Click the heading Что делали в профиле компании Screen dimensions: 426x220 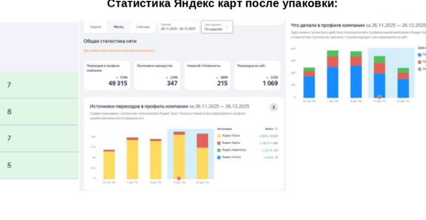328,25
